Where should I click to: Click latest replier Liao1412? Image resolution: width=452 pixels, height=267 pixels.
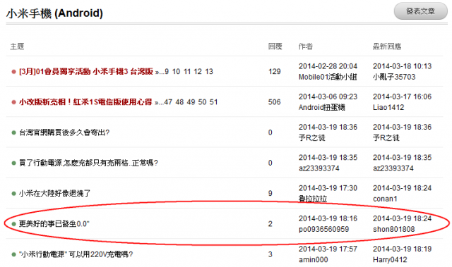pyautogui.click(x=388, y=108)
